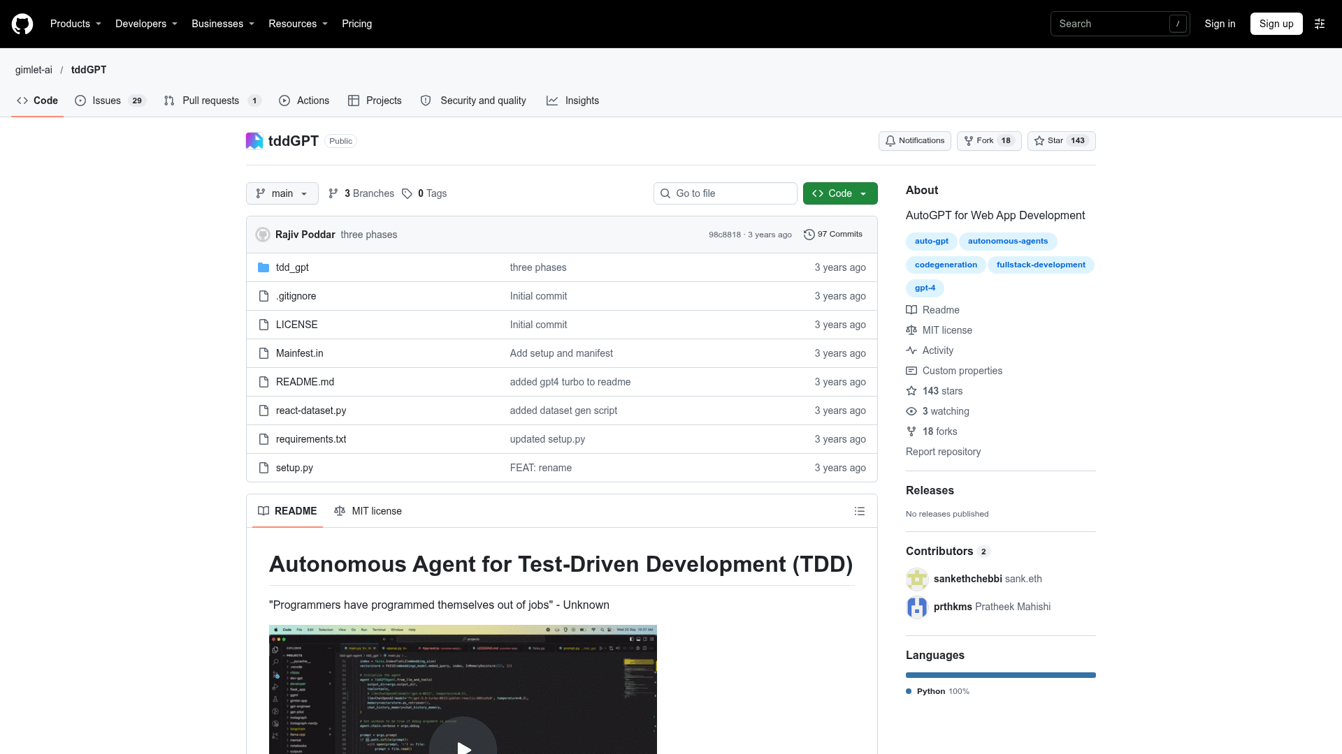Viewport: 1342px width, 754px height.
Task: Open 3 Branches list
Action: coord(361,193)
